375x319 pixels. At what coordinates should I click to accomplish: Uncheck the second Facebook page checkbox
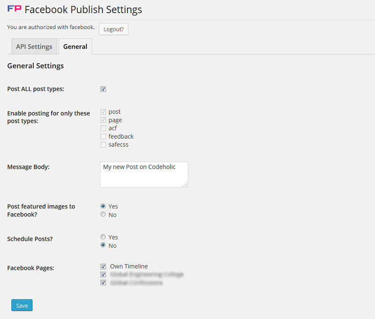pyautogui.click(x=103, y=274)
